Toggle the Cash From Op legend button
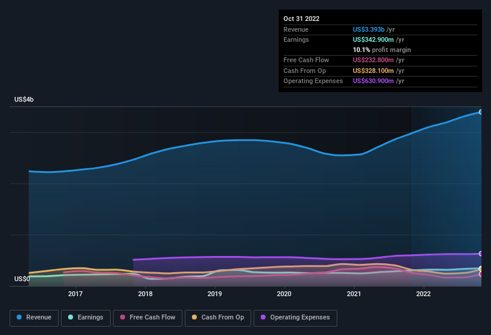The height and width of the screenshot is (335, 491). point(218,318)
